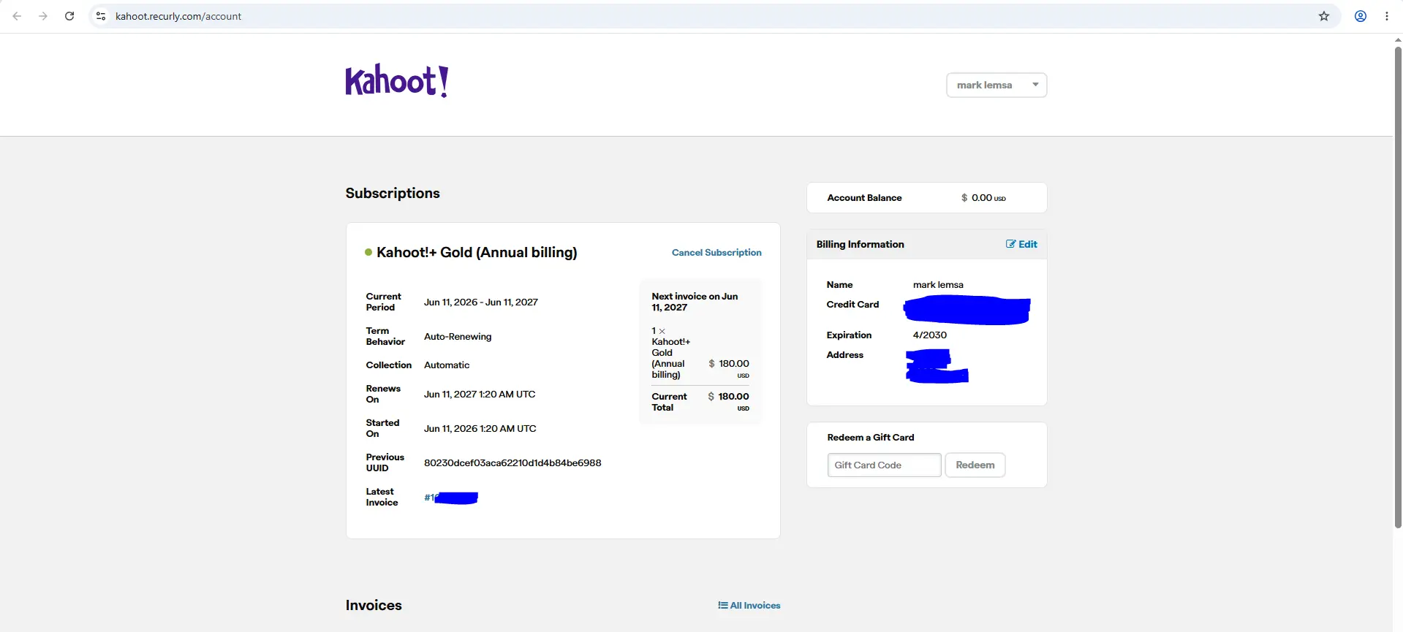
Task: Click the Subscriptions section heading
Action: (393, 193)
